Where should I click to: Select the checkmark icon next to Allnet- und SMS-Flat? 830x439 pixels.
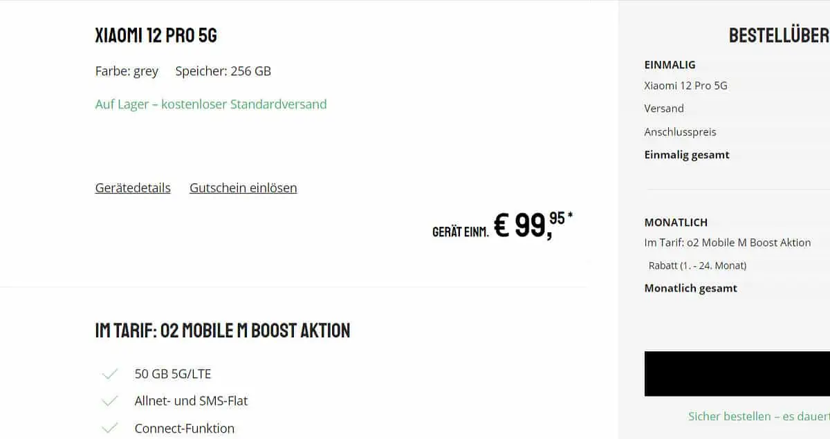pyautogui.click(x=109, y=400)
